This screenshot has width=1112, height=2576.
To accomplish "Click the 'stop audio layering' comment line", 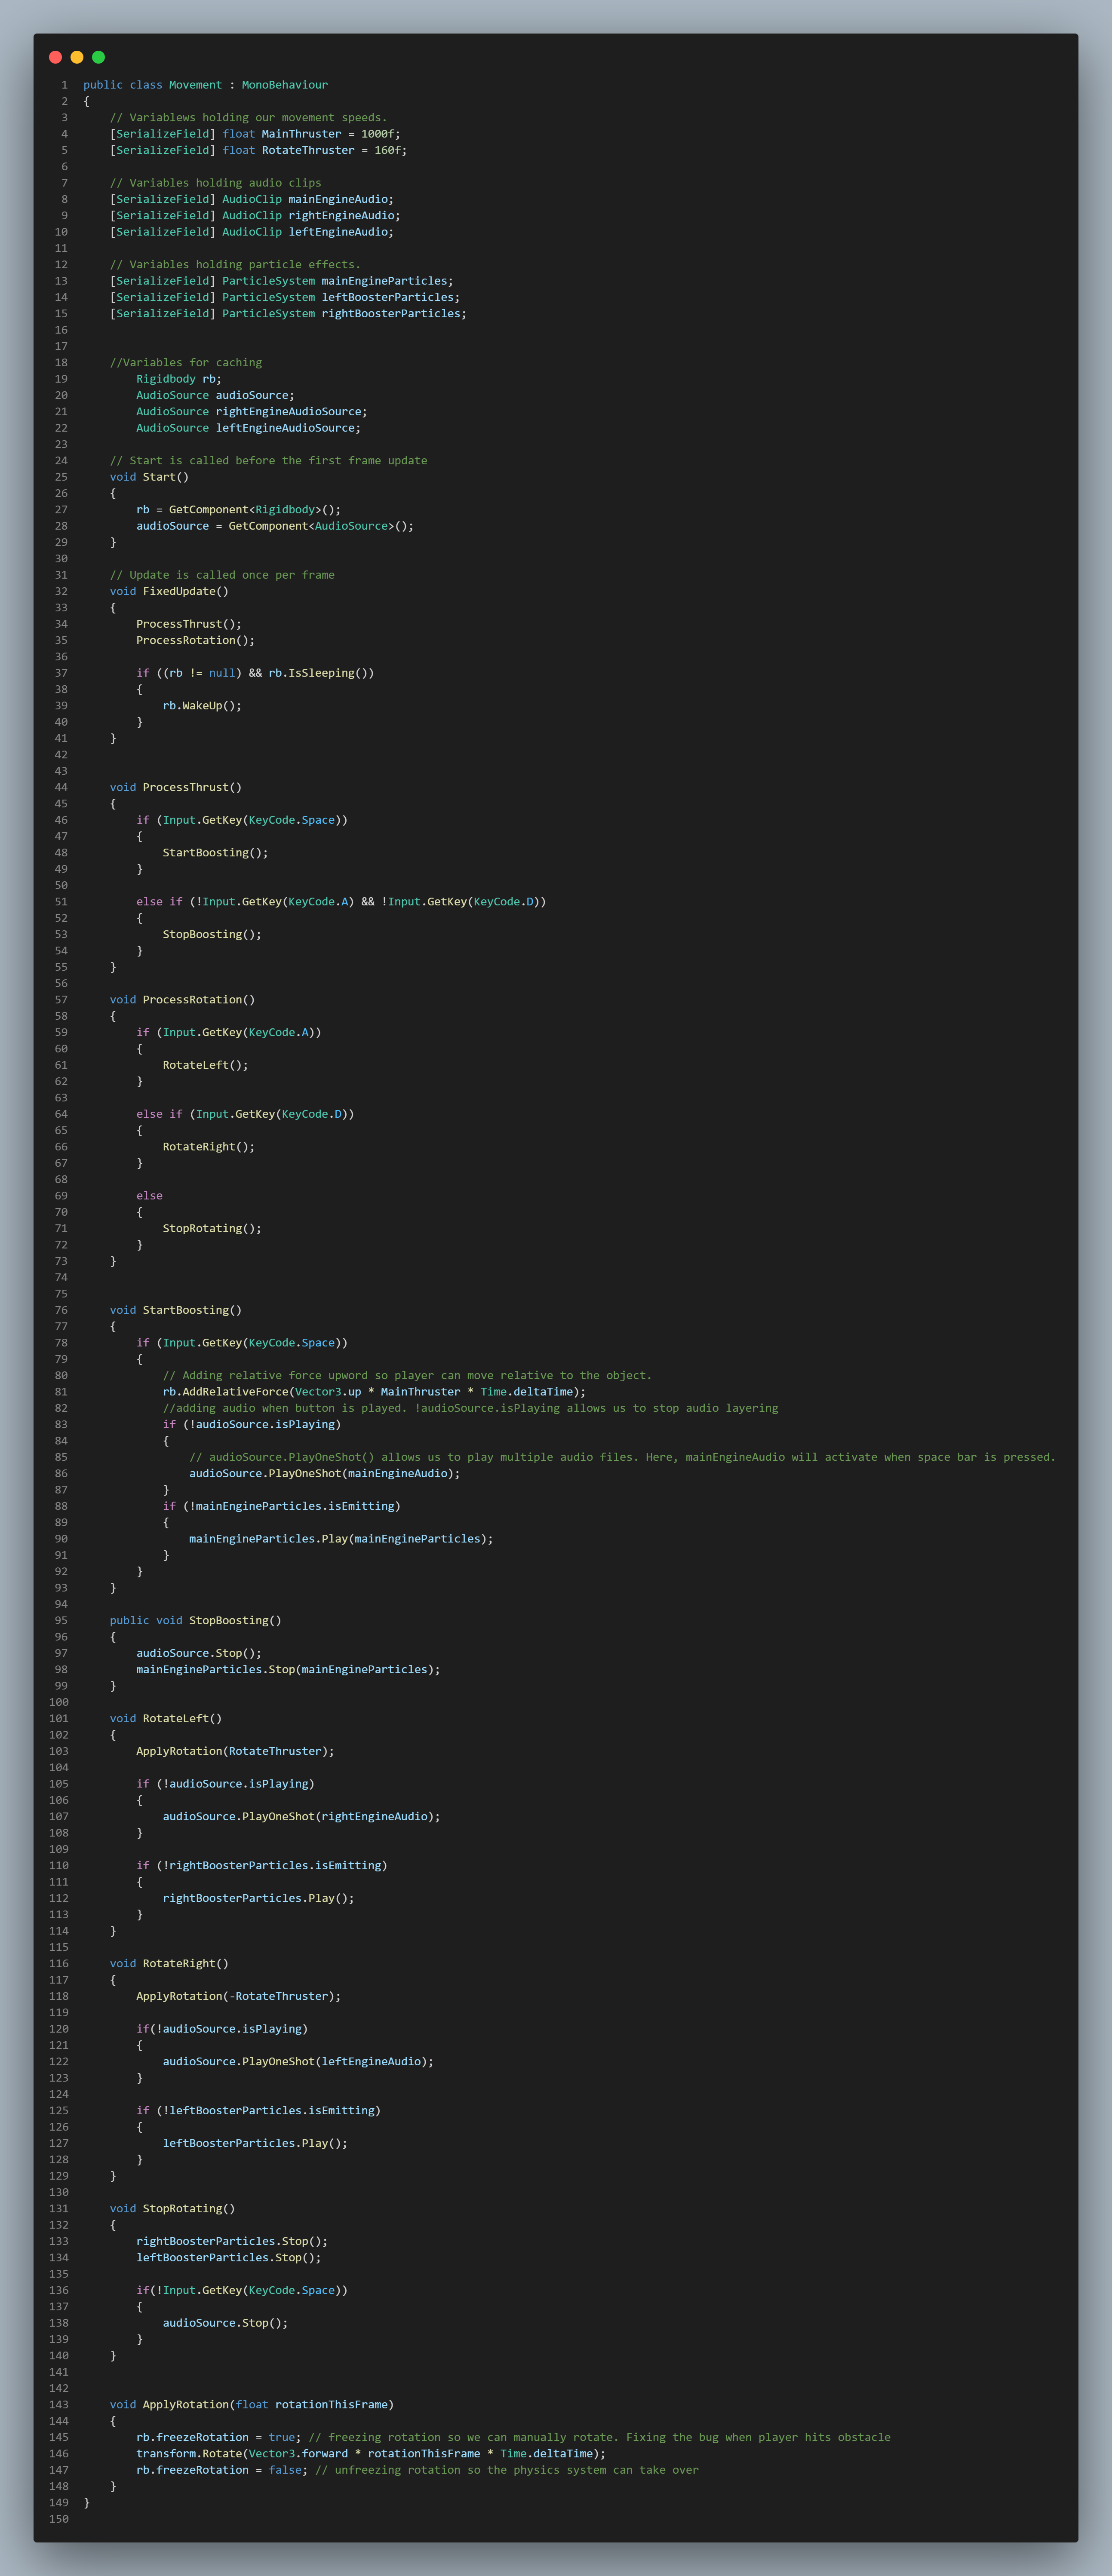I will [x=470, y=1408].
